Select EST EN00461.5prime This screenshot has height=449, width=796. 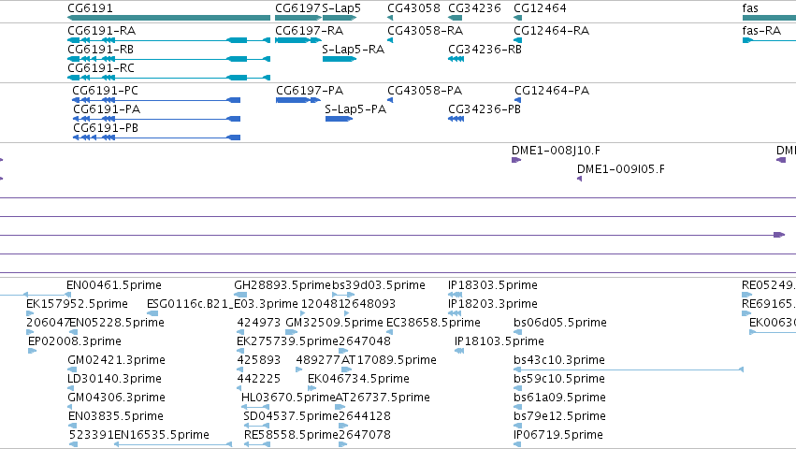click(x=114, y=285)
